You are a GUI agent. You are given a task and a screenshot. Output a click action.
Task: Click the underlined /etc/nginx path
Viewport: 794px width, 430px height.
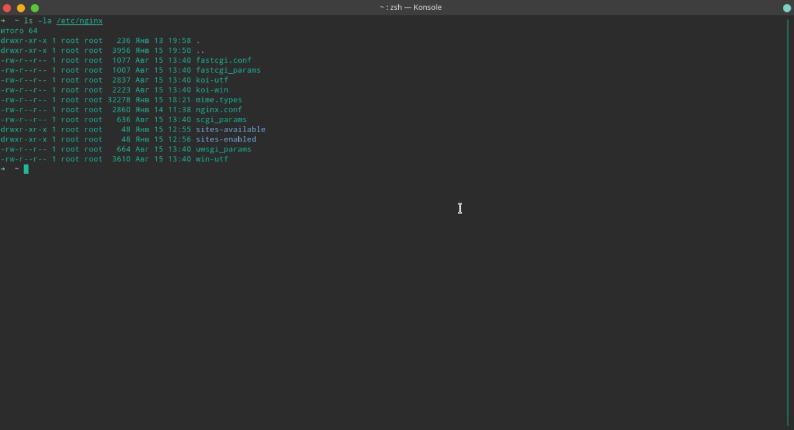79,20
